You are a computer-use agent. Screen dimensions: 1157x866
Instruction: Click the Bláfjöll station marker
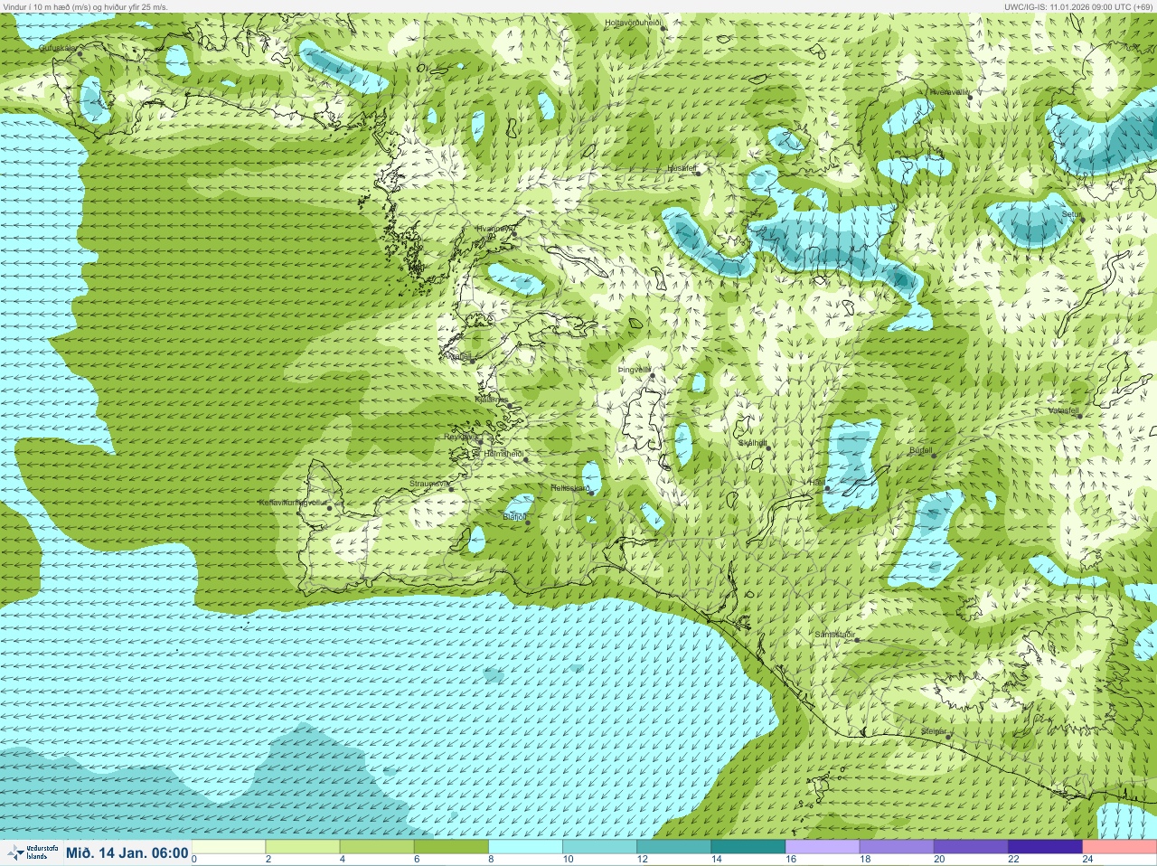point(528,522)
